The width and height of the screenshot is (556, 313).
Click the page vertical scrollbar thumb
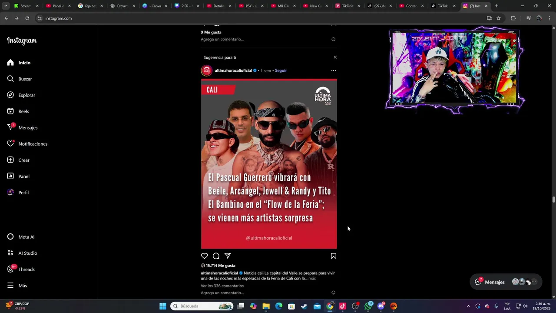554,200
